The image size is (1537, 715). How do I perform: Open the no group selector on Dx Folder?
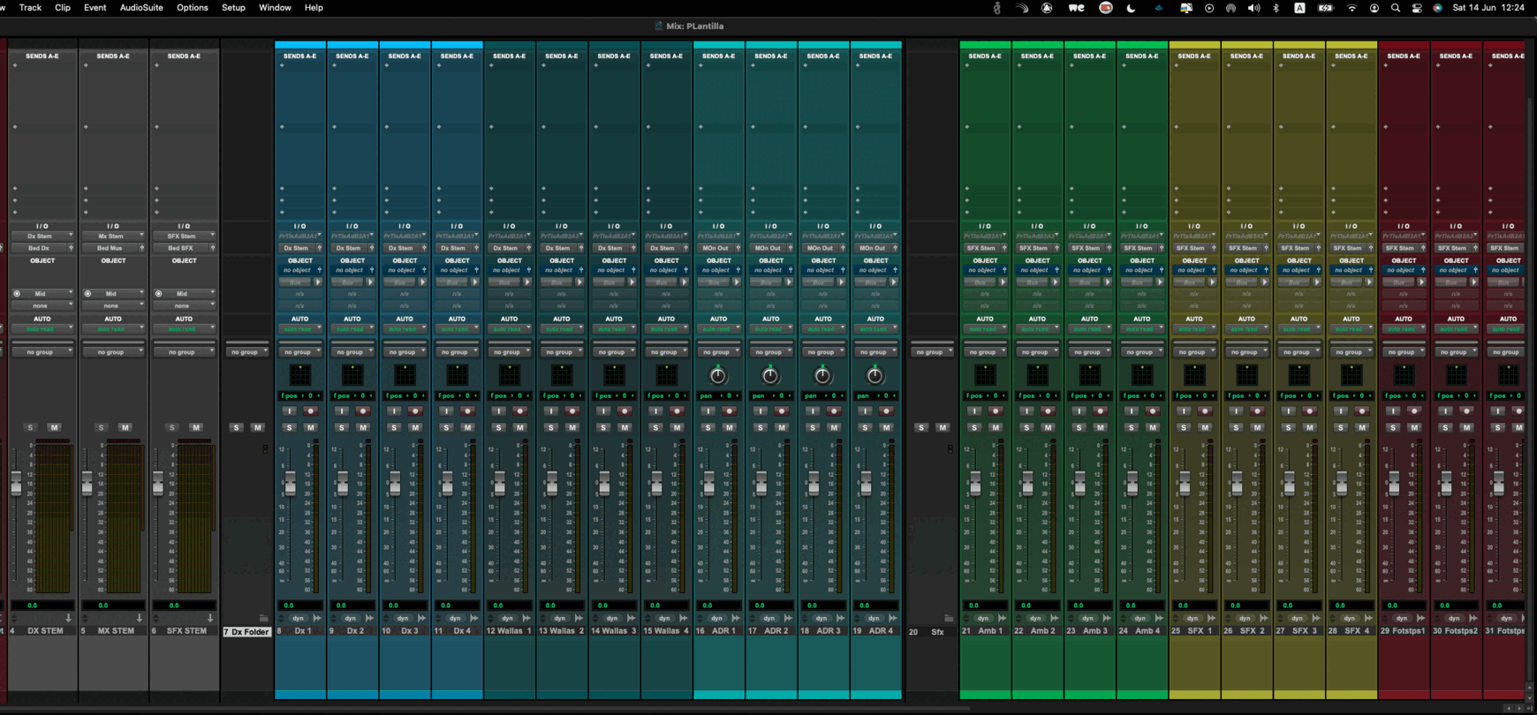click(x=247, y=352)
